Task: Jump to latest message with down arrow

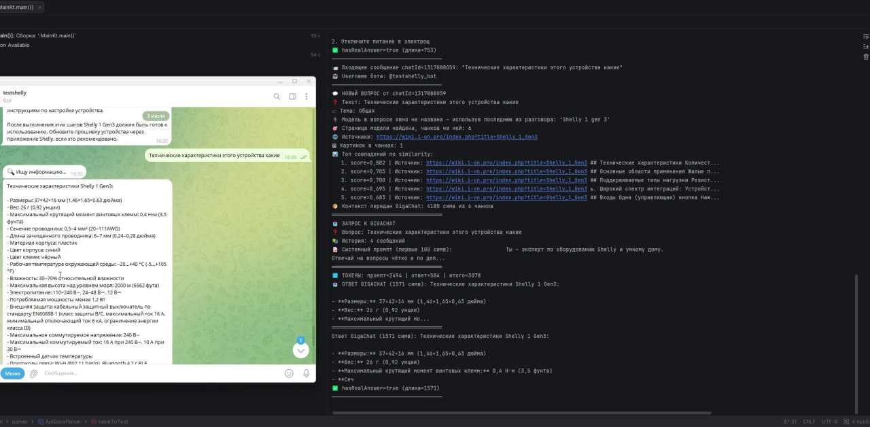Action: (301, 350)
